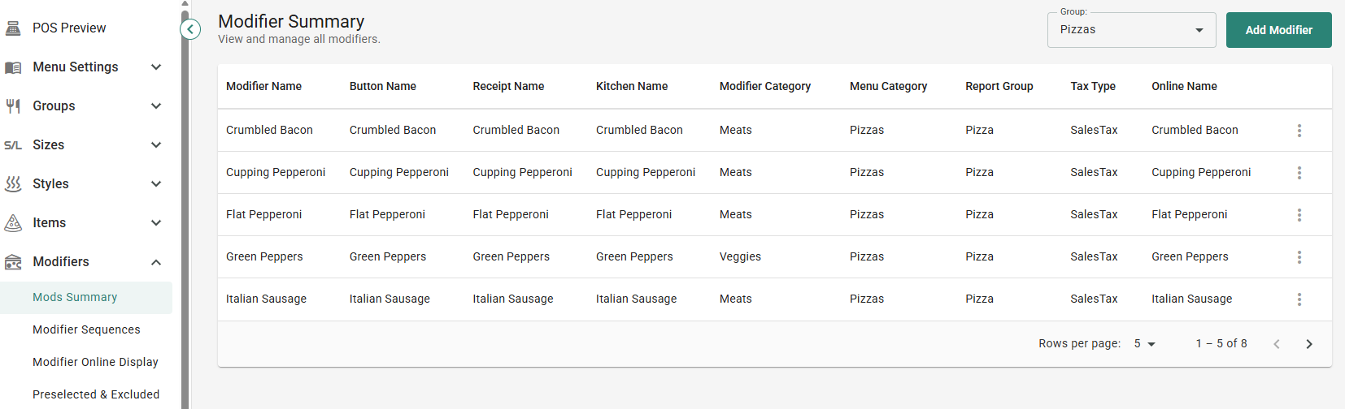Click the Items pizza slice icon
1345x409 pixels.
point(13,223)
